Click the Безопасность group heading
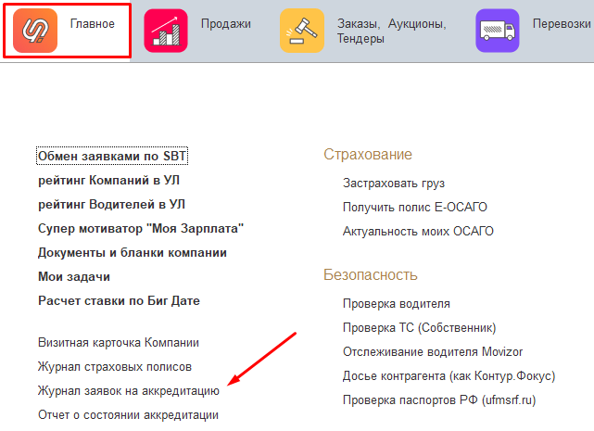 [x=371, y=274]
